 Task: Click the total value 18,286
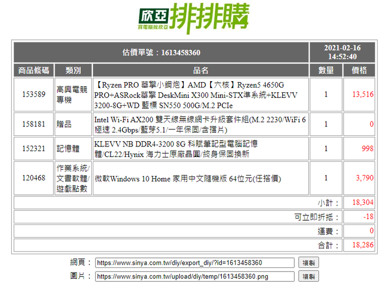(363, 245)
